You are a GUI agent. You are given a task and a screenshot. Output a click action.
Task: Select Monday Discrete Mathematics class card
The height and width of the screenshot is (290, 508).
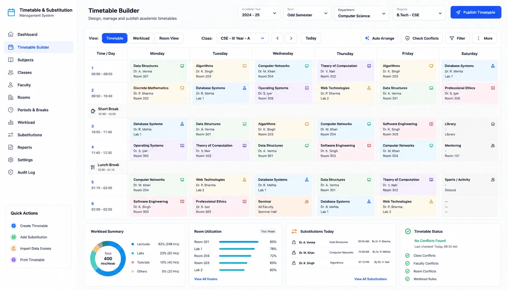159,93
